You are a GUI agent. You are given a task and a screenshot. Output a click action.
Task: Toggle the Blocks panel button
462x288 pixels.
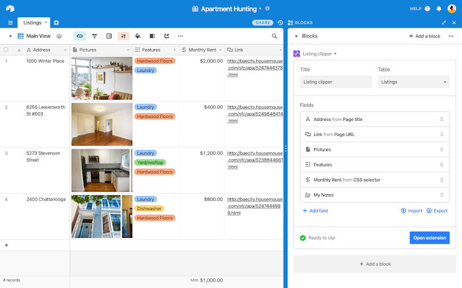pos(300,22)
